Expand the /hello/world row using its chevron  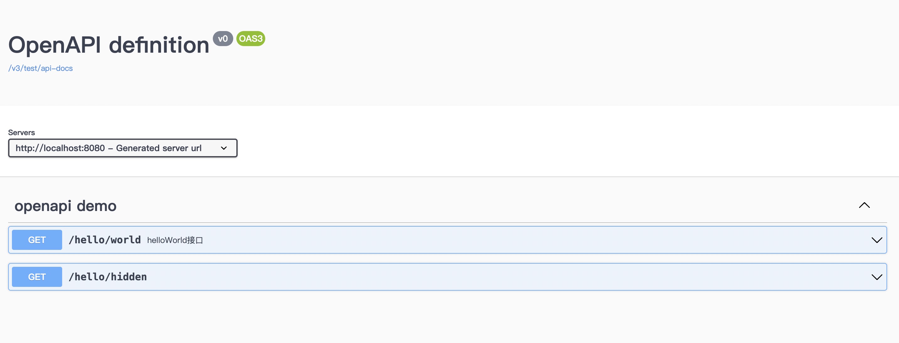877,240
